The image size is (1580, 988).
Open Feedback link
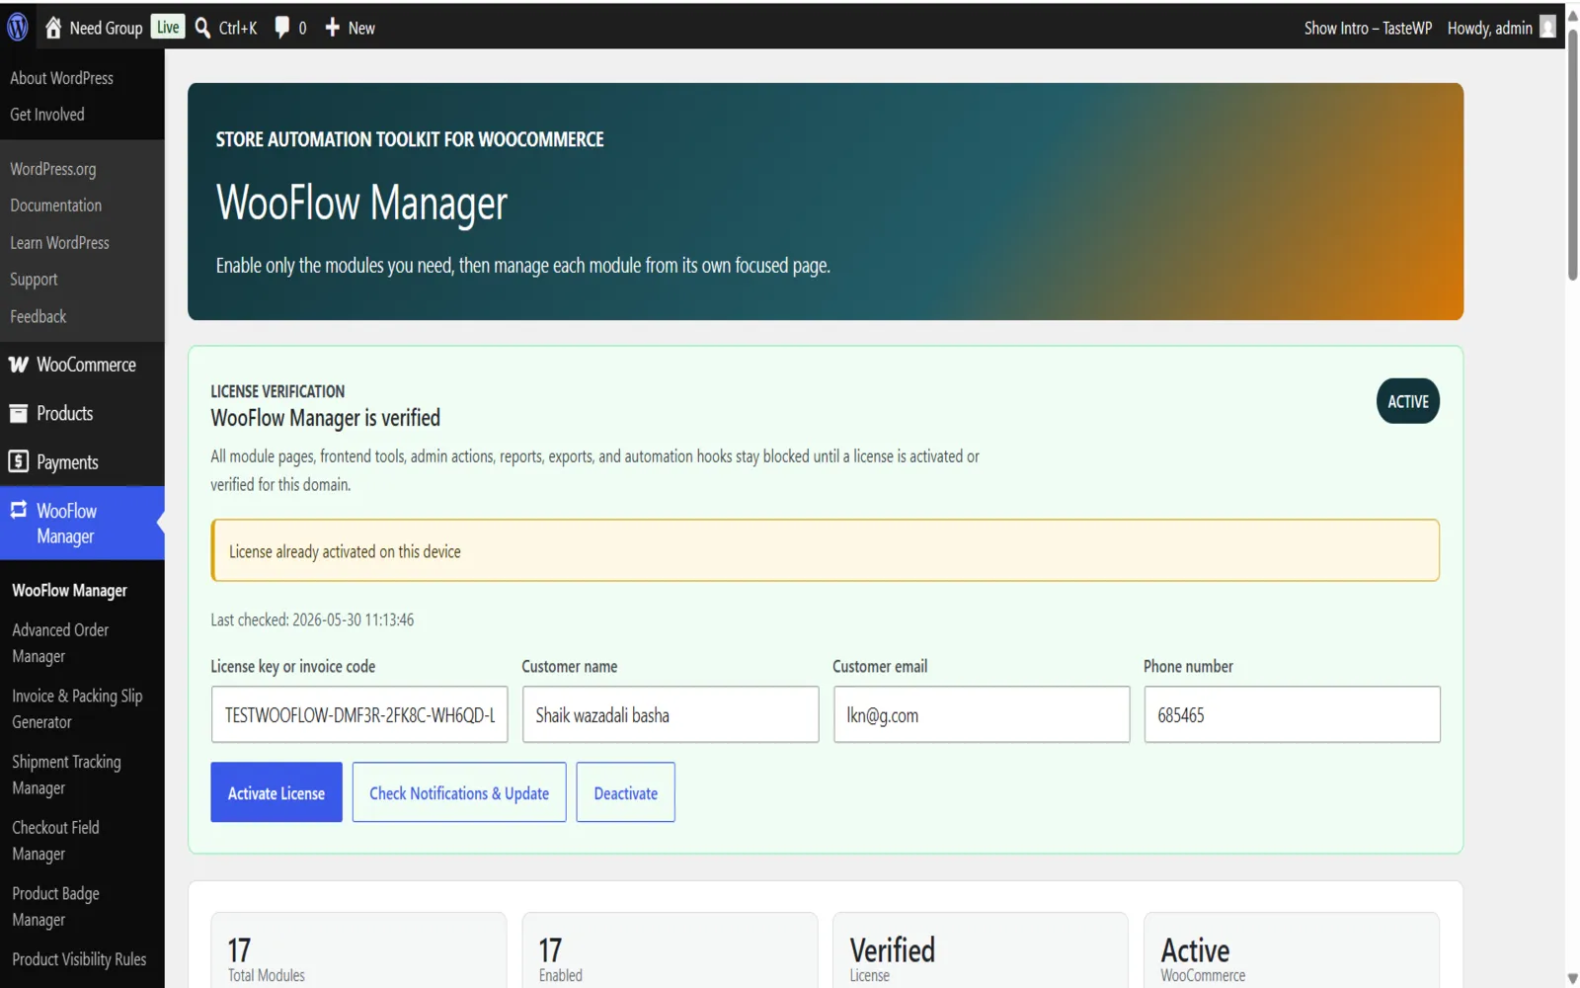39,317
